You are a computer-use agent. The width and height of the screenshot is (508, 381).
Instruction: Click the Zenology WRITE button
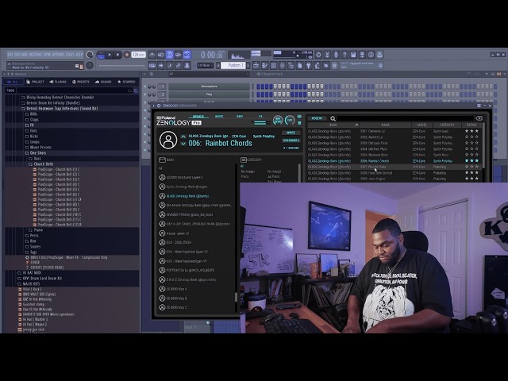291,133
